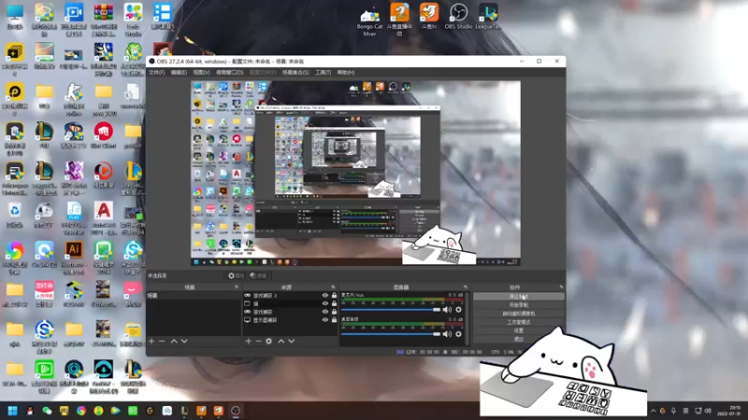Move the scene up in the Scenes panel
This screenshot has height=420, width=748.
click(x=174, y=341)
